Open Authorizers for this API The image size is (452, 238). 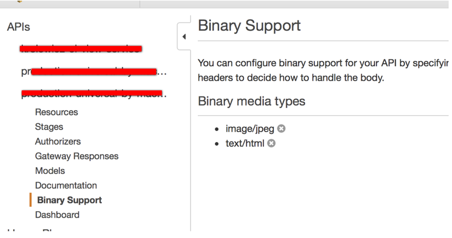point(58,141)
